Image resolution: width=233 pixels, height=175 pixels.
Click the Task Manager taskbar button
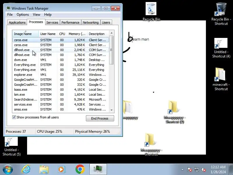point(98,169)
